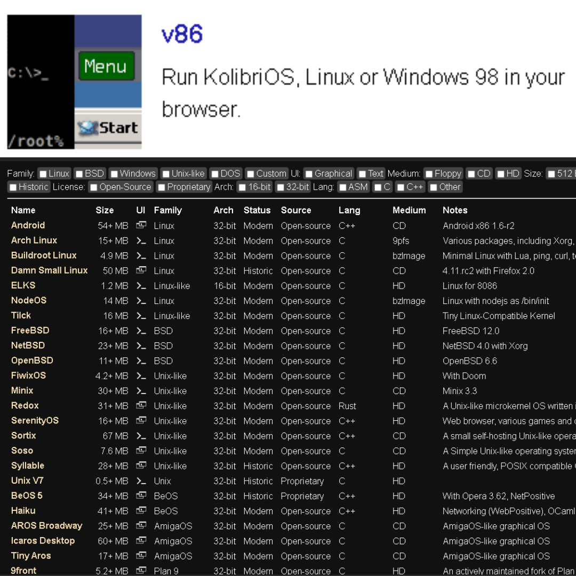Click the terminal icon in Unix V7 row

click(x=141, y=481)
